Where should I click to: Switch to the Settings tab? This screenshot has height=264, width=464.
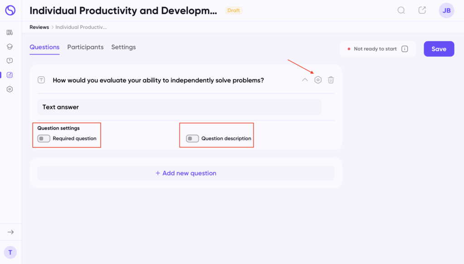(123, 47)
